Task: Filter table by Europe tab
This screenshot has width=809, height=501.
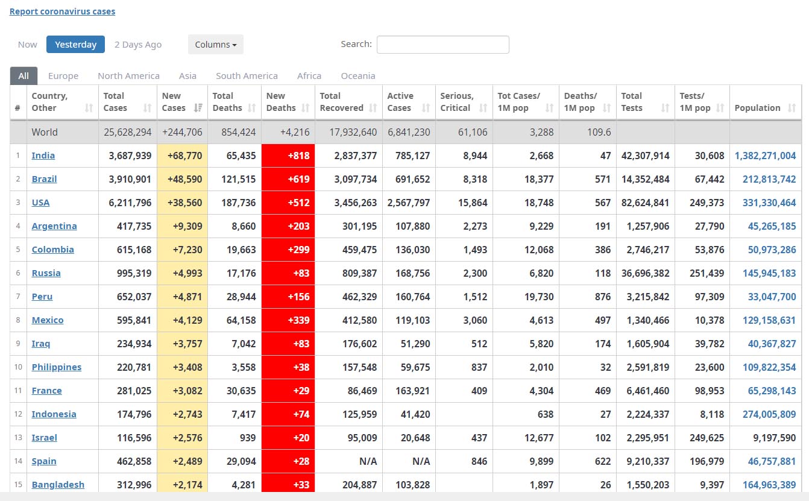Action: [63, 76]
